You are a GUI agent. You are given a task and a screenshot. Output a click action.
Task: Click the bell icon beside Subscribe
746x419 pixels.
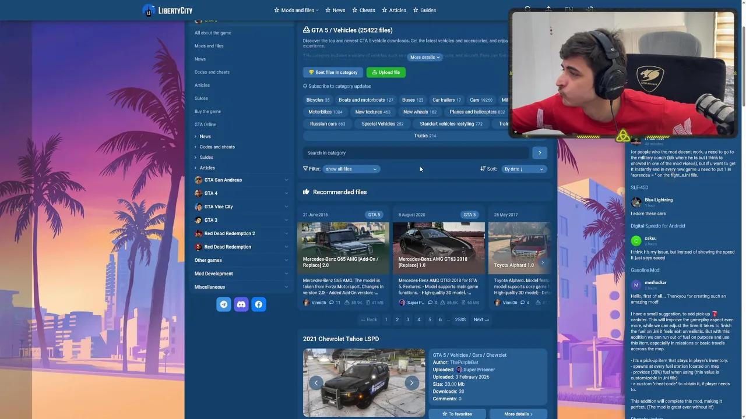pyautogui.click(x=305, y=86)
